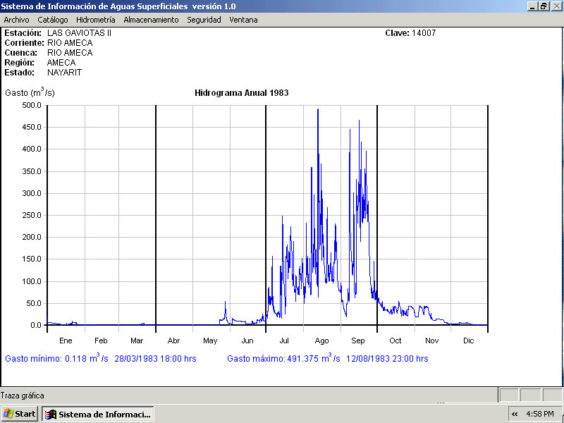
Task: Close the Sistema de Información window
Action: 556,6
